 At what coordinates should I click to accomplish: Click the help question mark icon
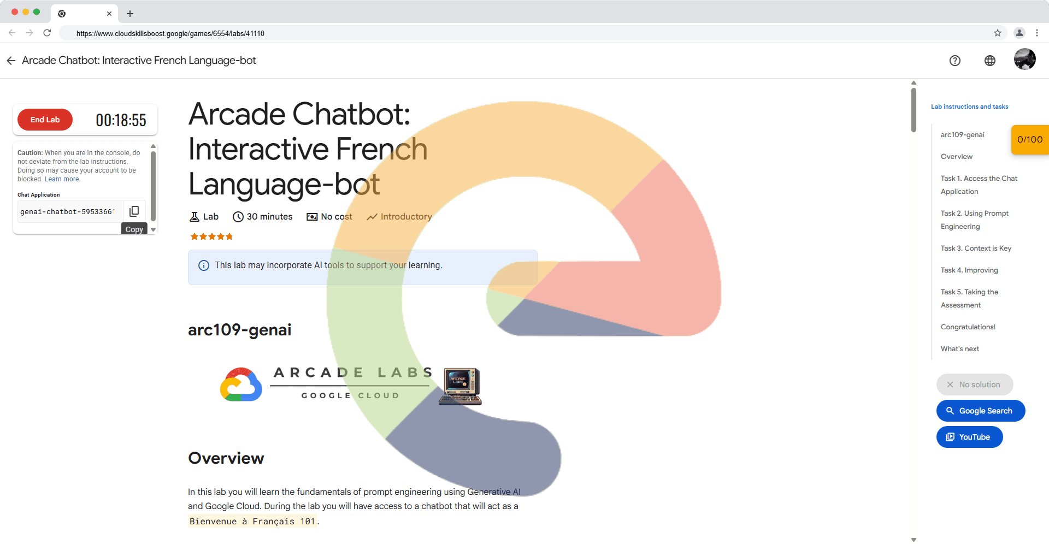[x=954, y=61]
